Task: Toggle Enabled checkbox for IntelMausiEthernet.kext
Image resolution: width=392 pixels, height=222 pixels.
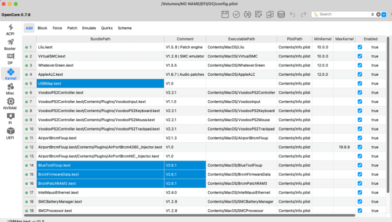Action: (x=360, y=193)
